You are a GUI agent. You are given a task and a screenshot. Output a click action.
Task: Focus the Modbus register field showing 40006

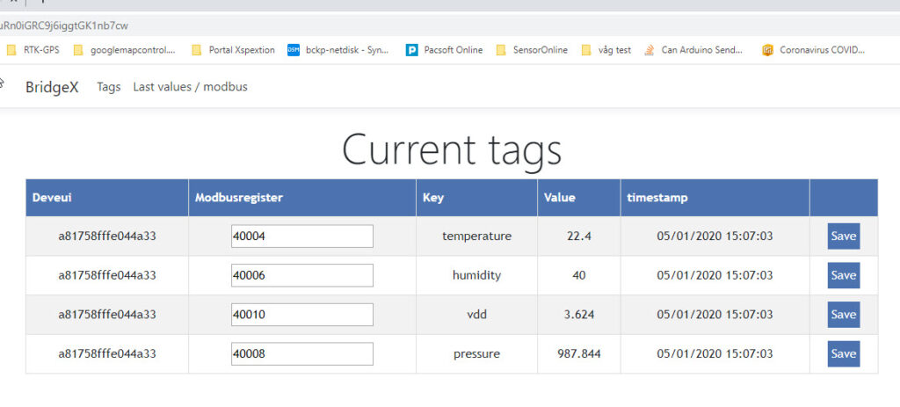click(302, 275)
